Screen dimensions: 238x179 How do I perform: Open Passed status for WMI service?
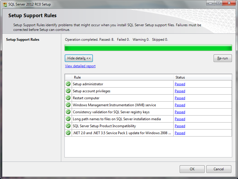180,105
